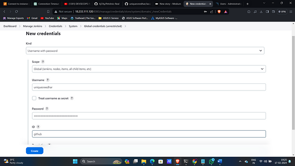Switch to New story – Medium tab
The height and width of the screenshot is (166, 295).
click(x=168, y=4)
